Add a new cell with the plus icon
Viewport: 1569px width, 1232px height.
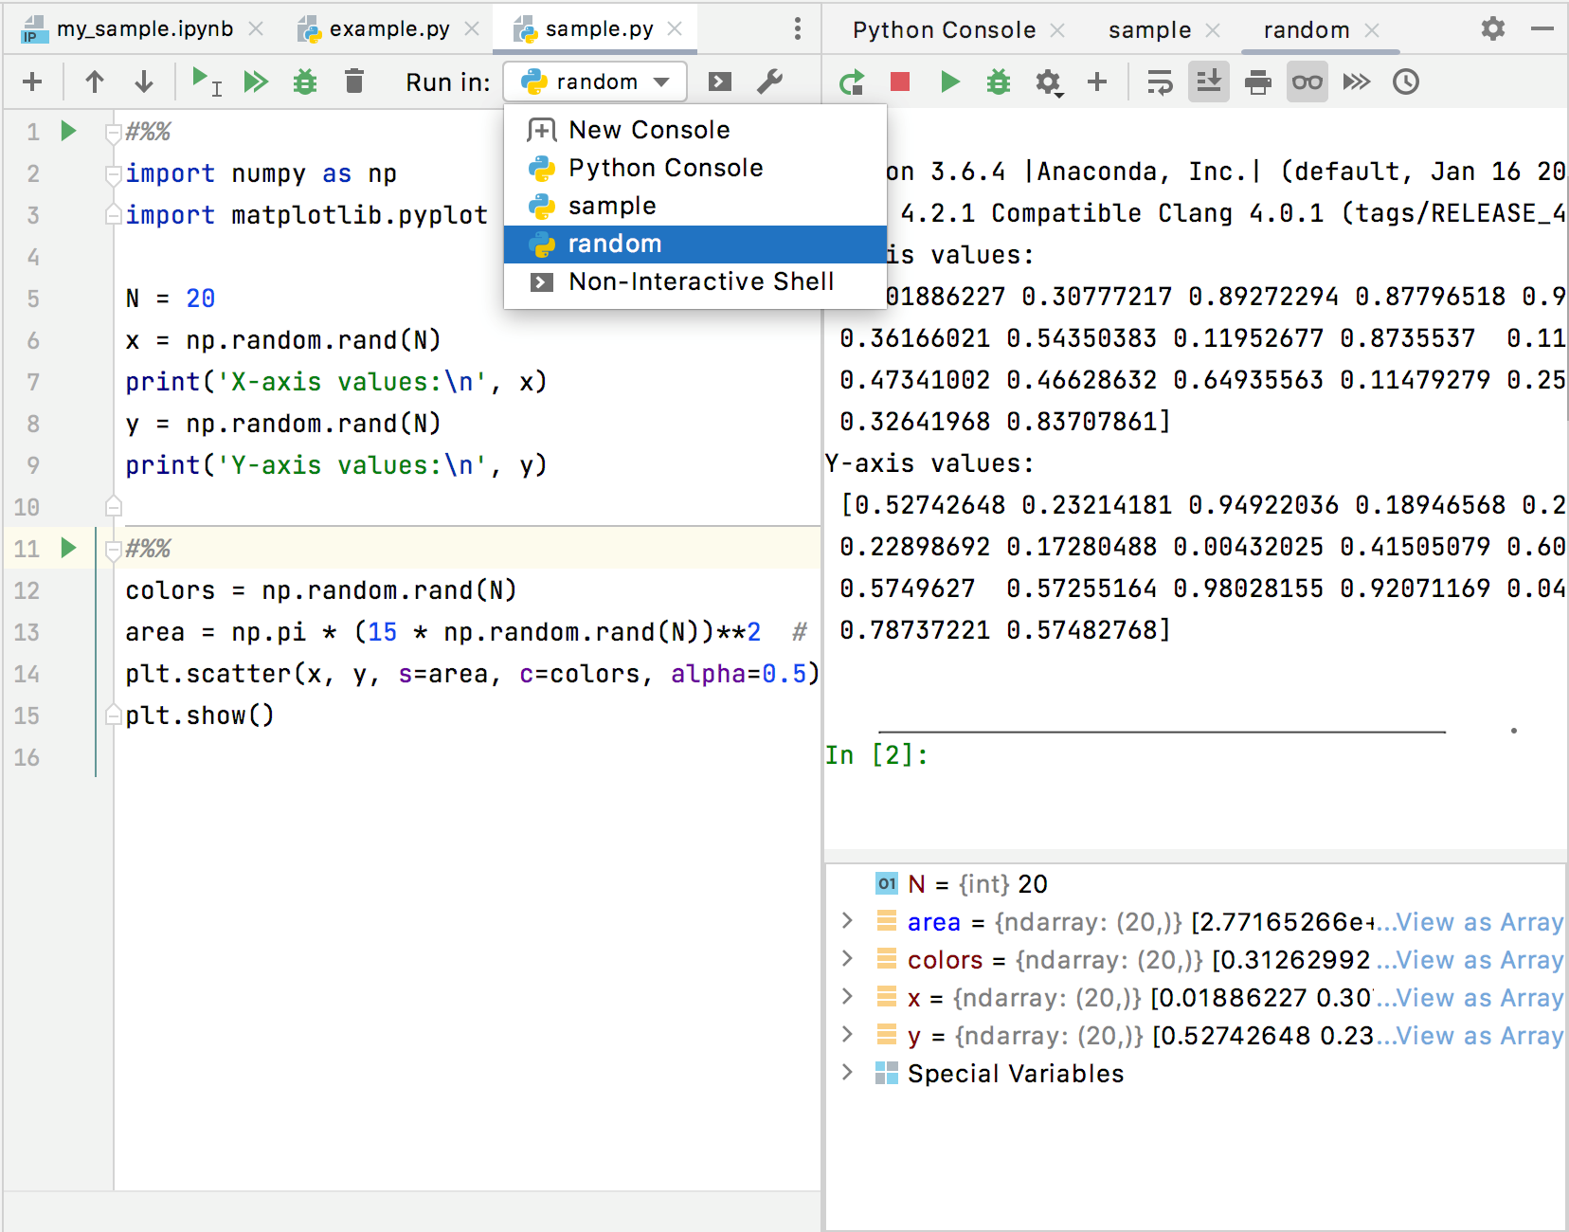32,82
